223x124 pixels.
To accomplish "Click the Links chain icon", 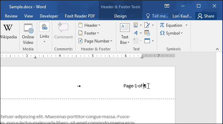I will 44,27.
